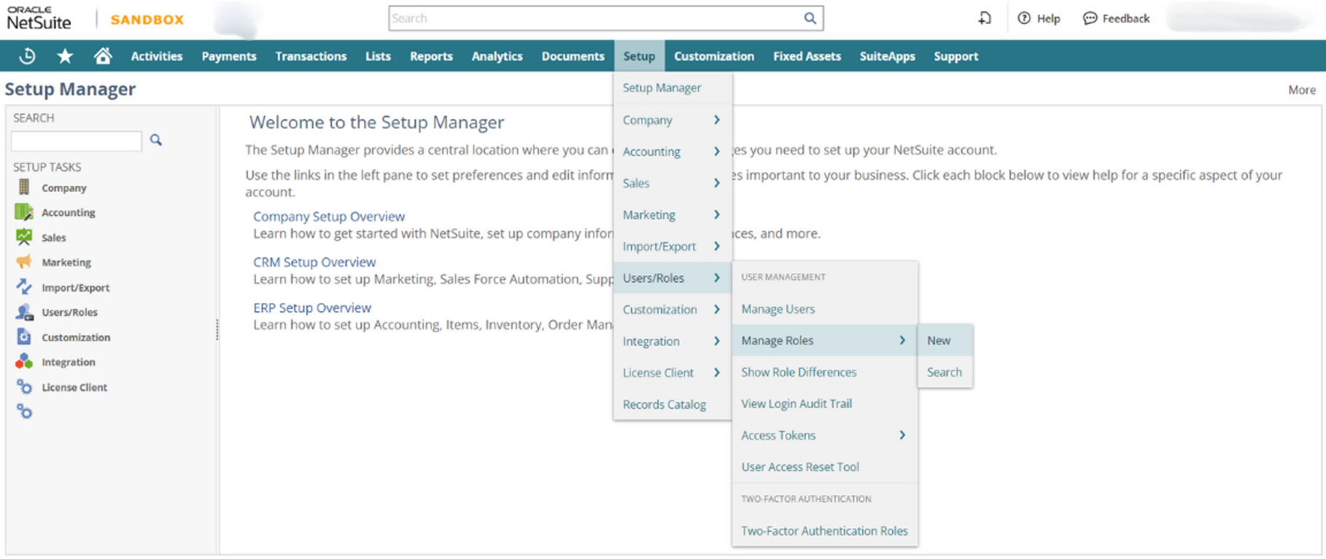Image resolution: width=1326 pixels, height=559 pixels.
Task: Click the global search magnifier icon
Action: 810,18
